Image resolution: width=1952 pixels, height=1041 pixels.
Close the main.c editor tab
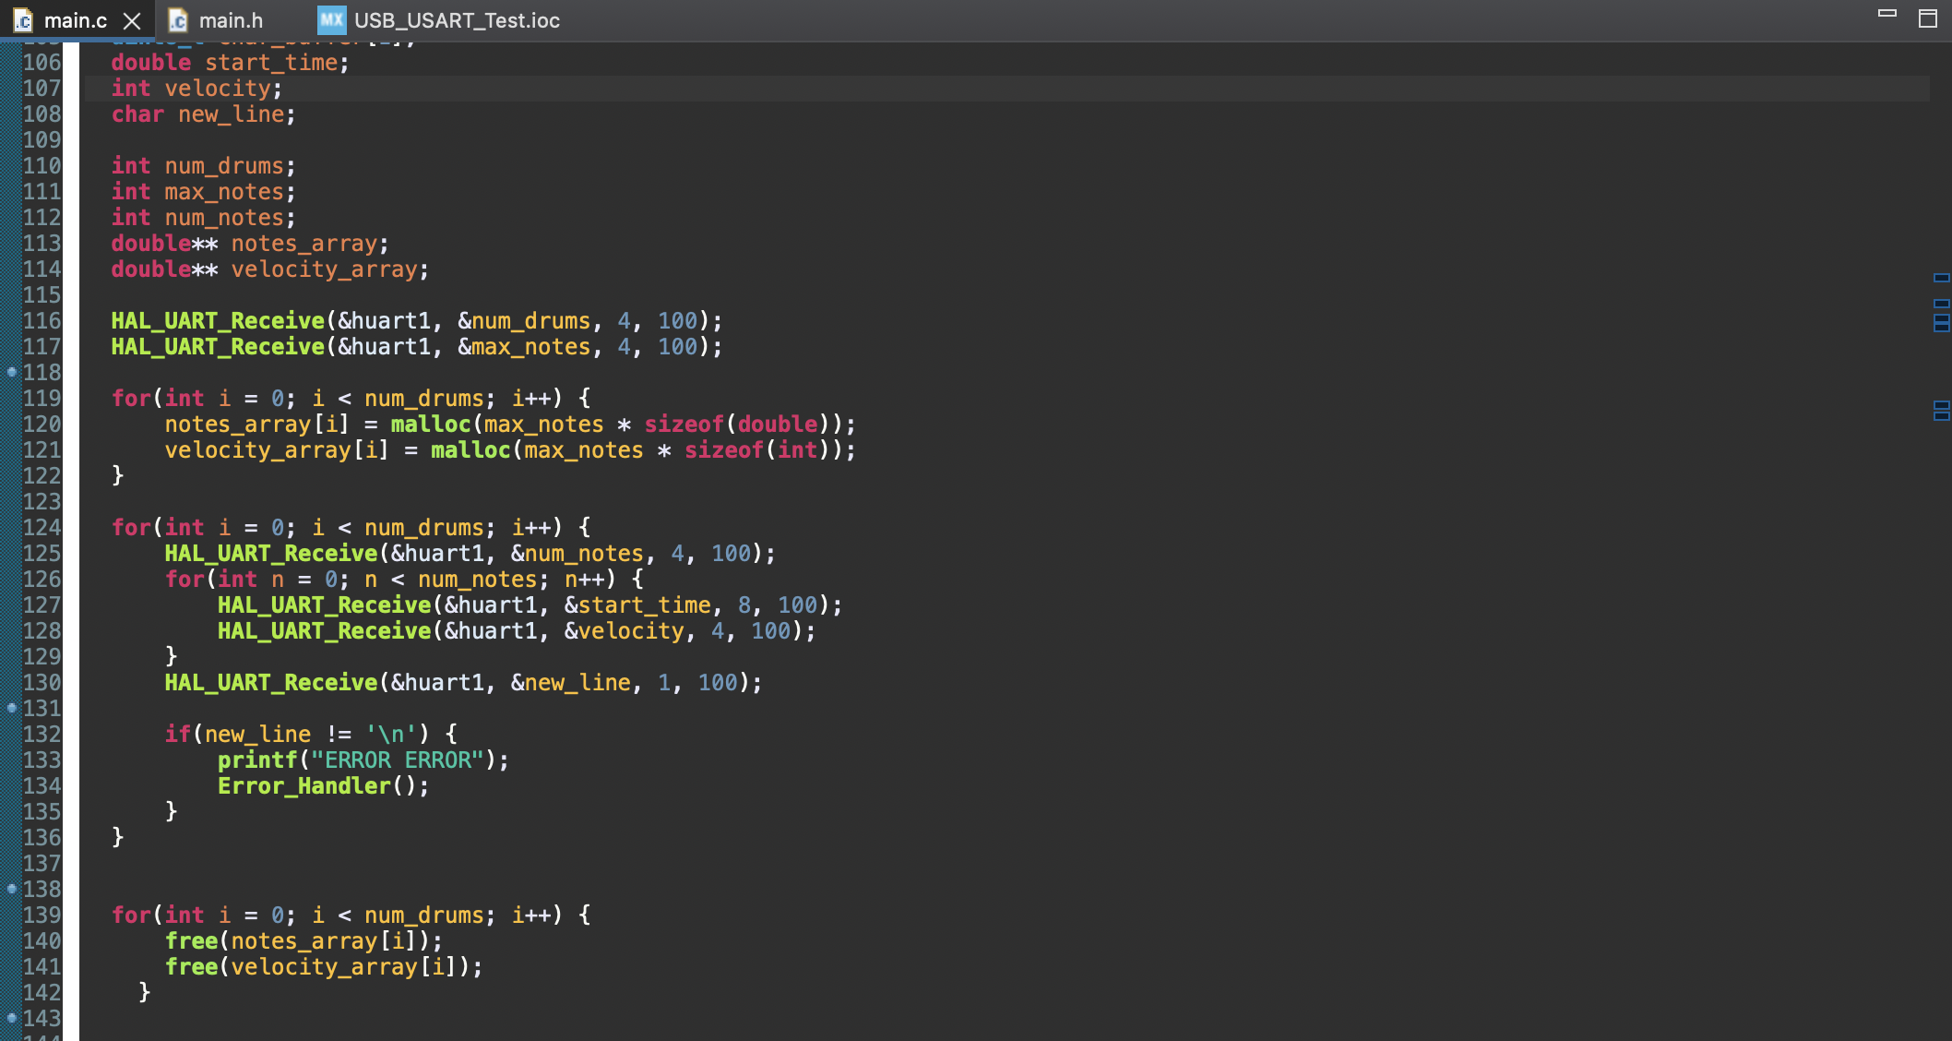click(x=132, y=20)
